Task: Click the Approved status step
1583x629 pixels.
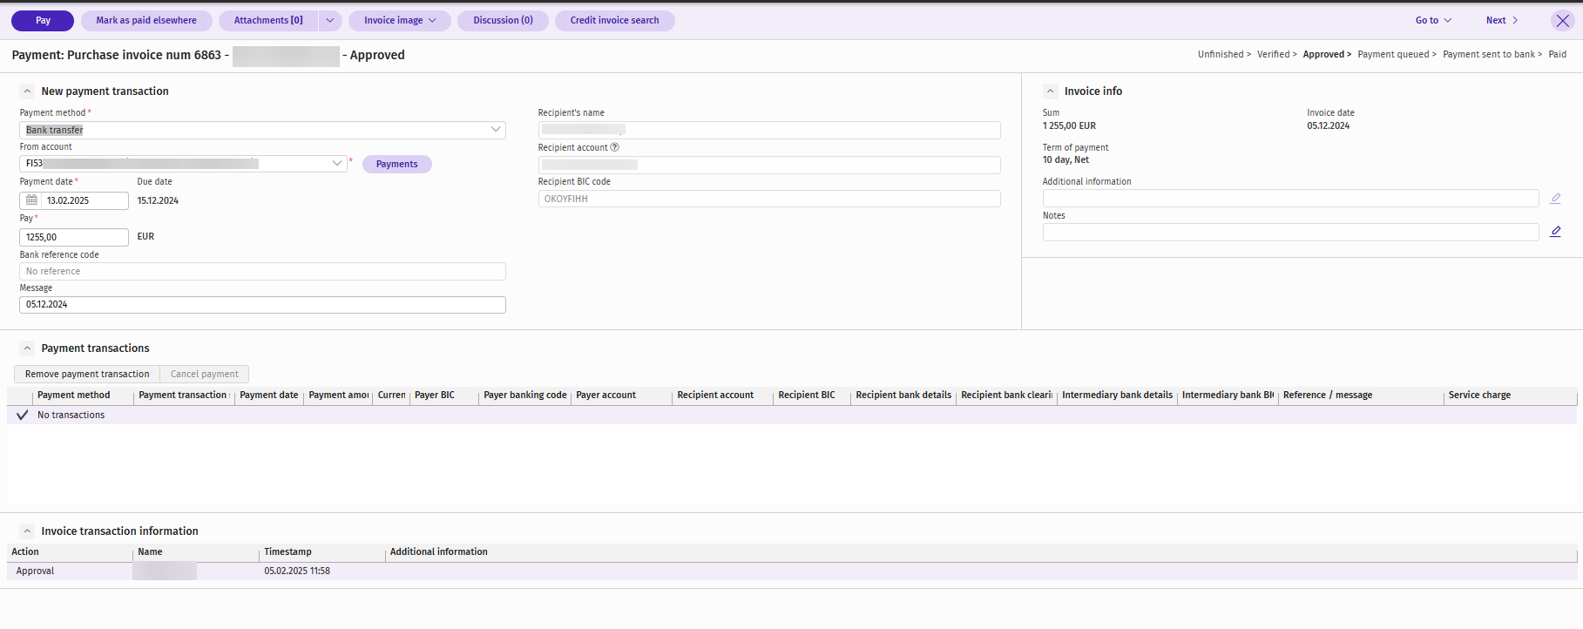Action: click(x=1323, y=54)
